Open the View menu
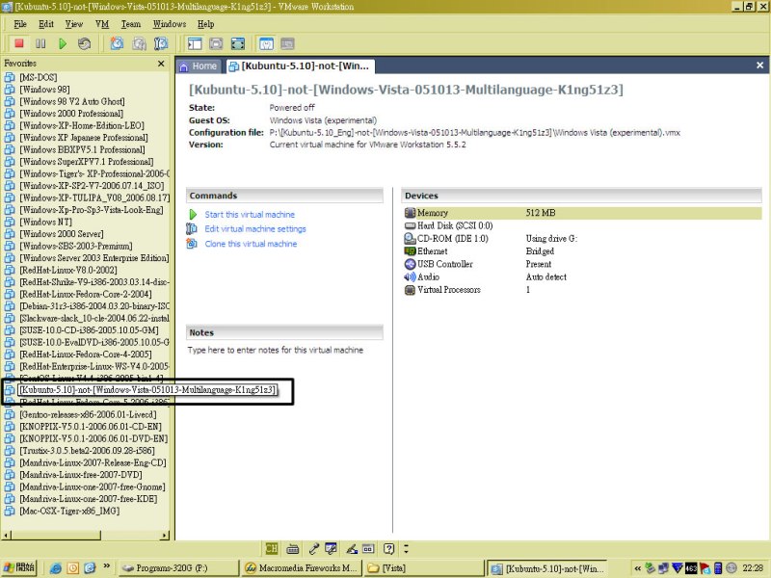 (74, 24)
